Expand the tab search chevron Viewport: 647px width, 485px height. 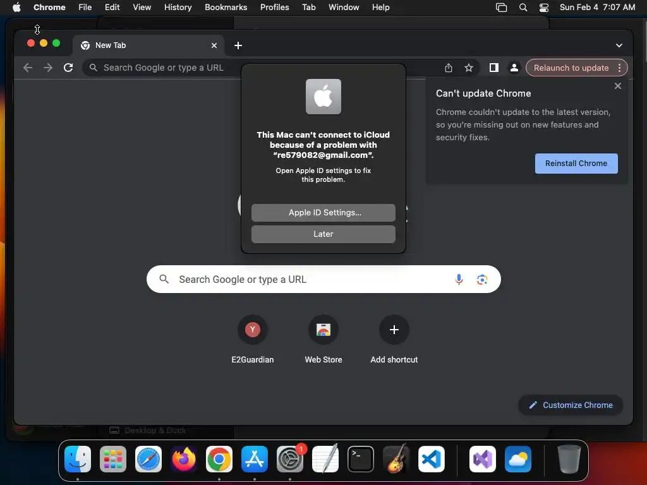tap(619, 45)
